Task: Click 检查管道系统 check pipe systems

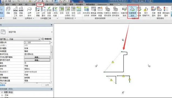Action: point(132,12)
